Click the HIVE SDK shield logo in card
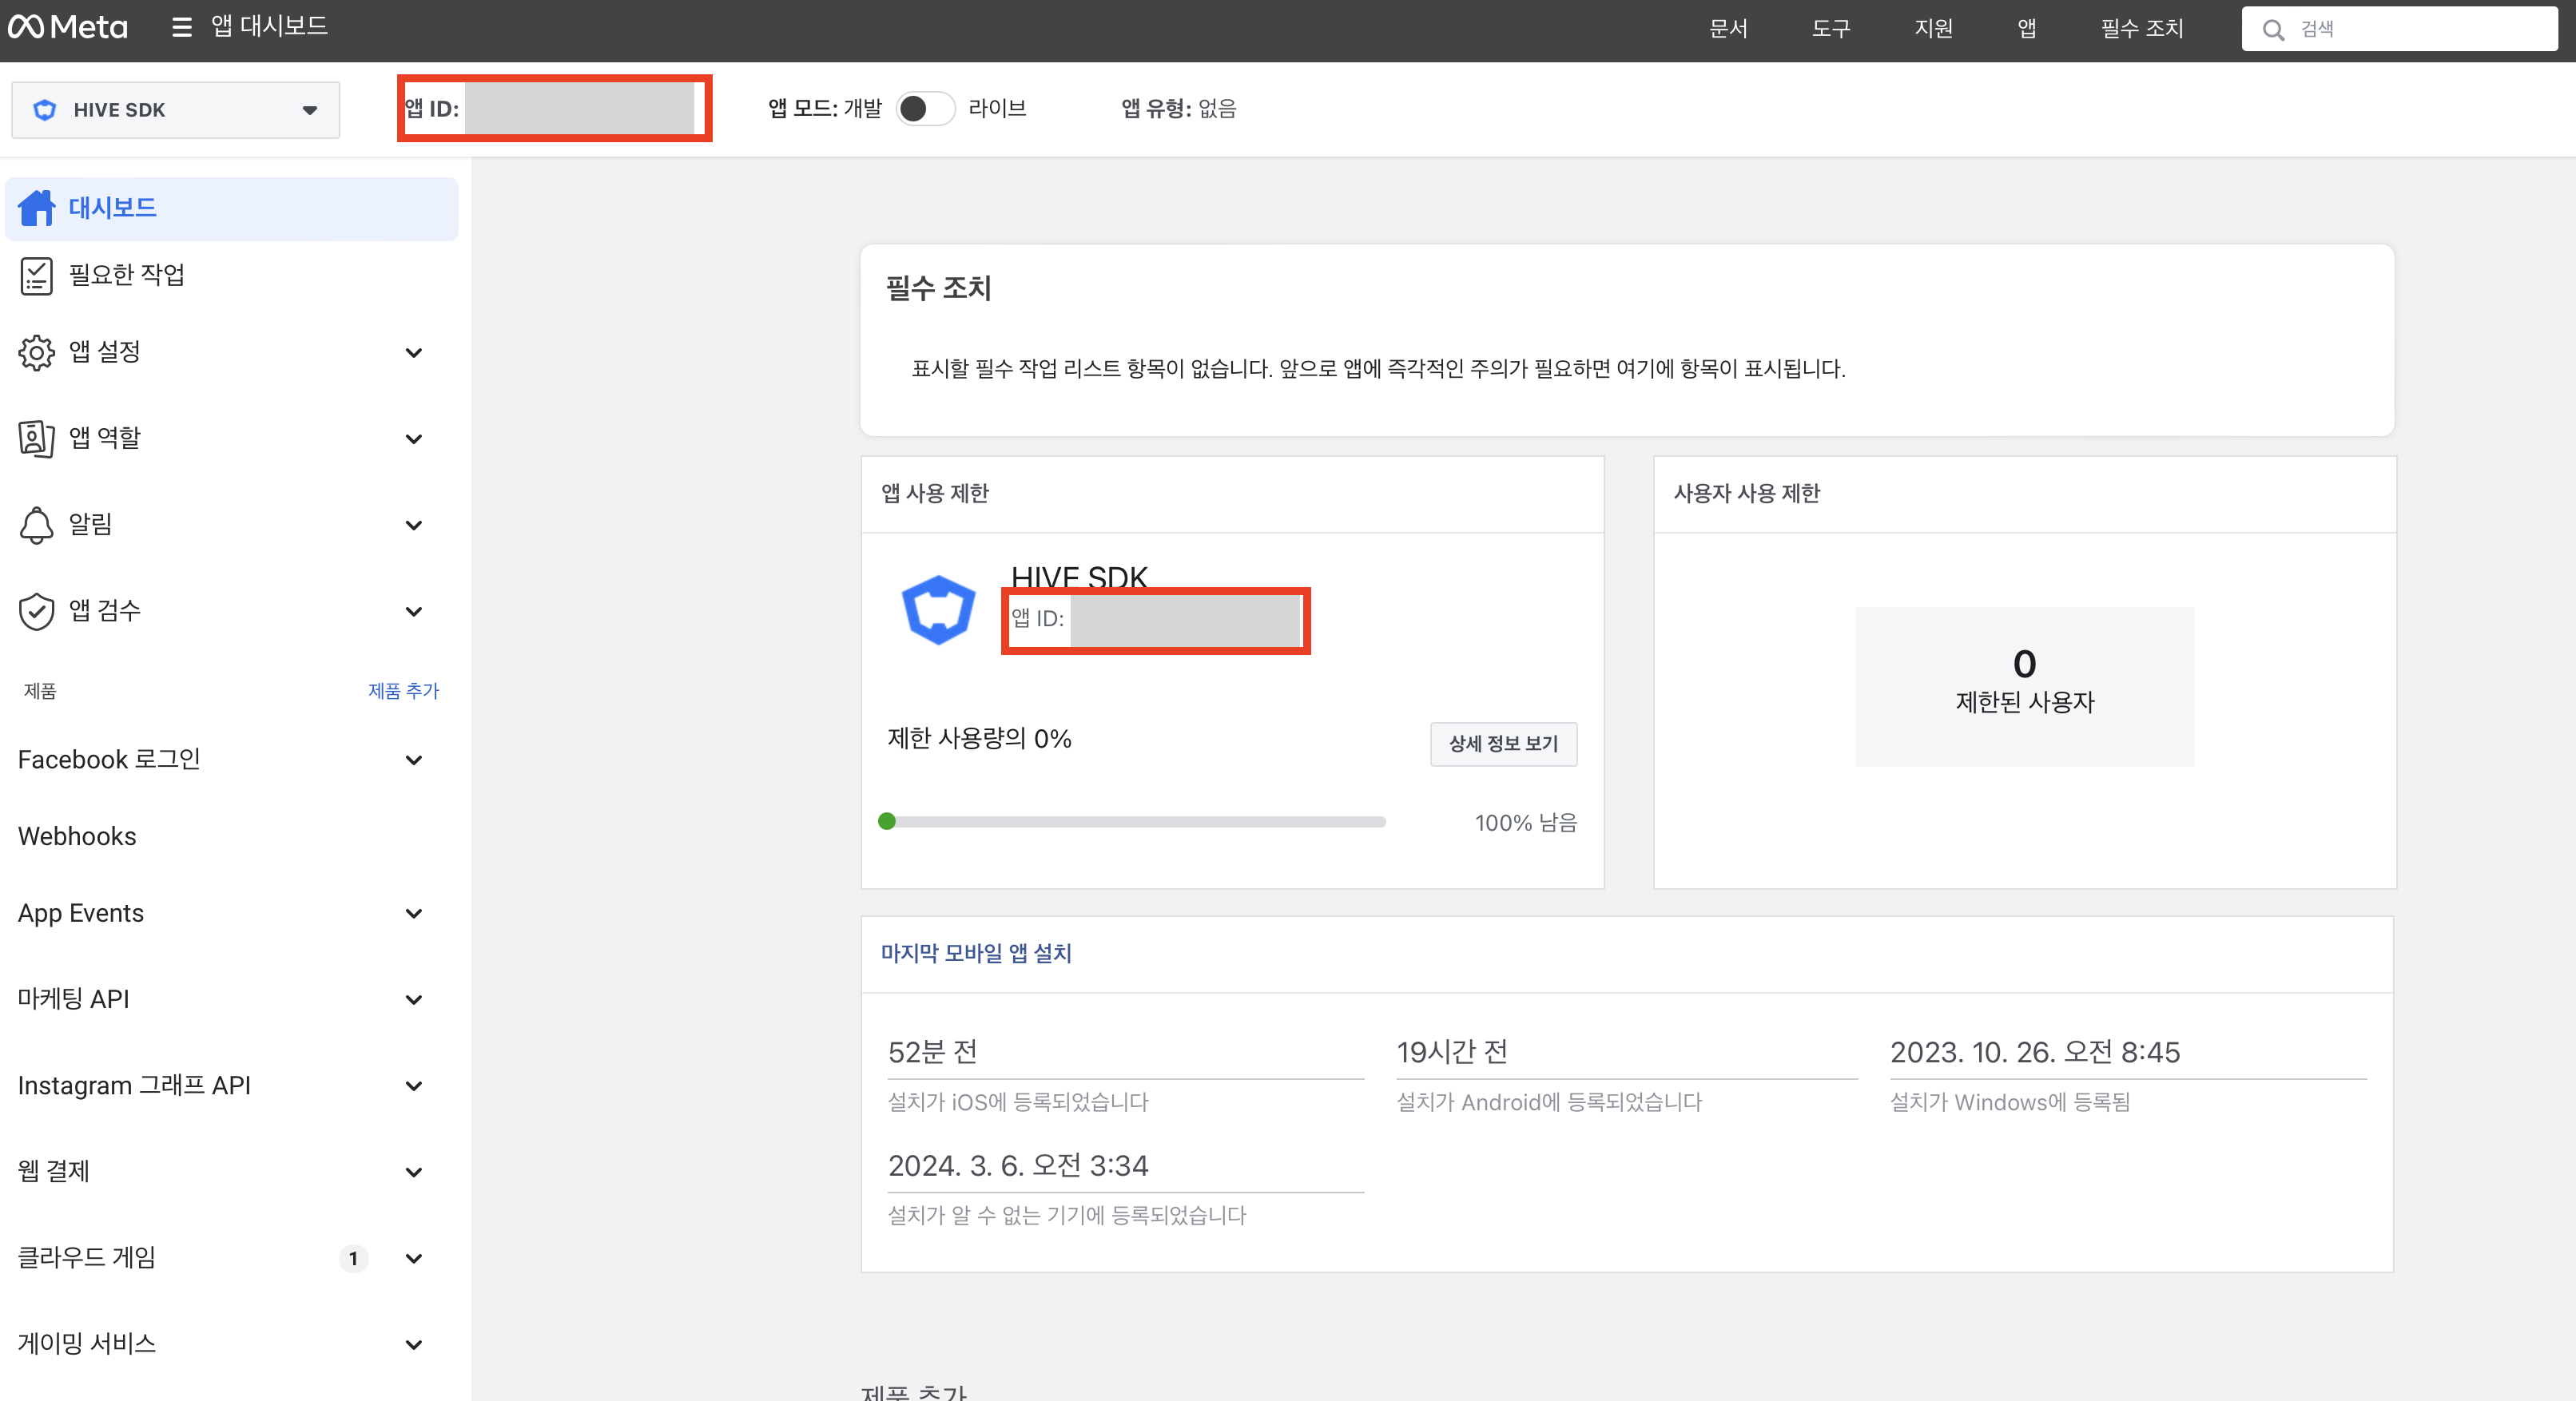2576x1401 pixels. [938, 609]
